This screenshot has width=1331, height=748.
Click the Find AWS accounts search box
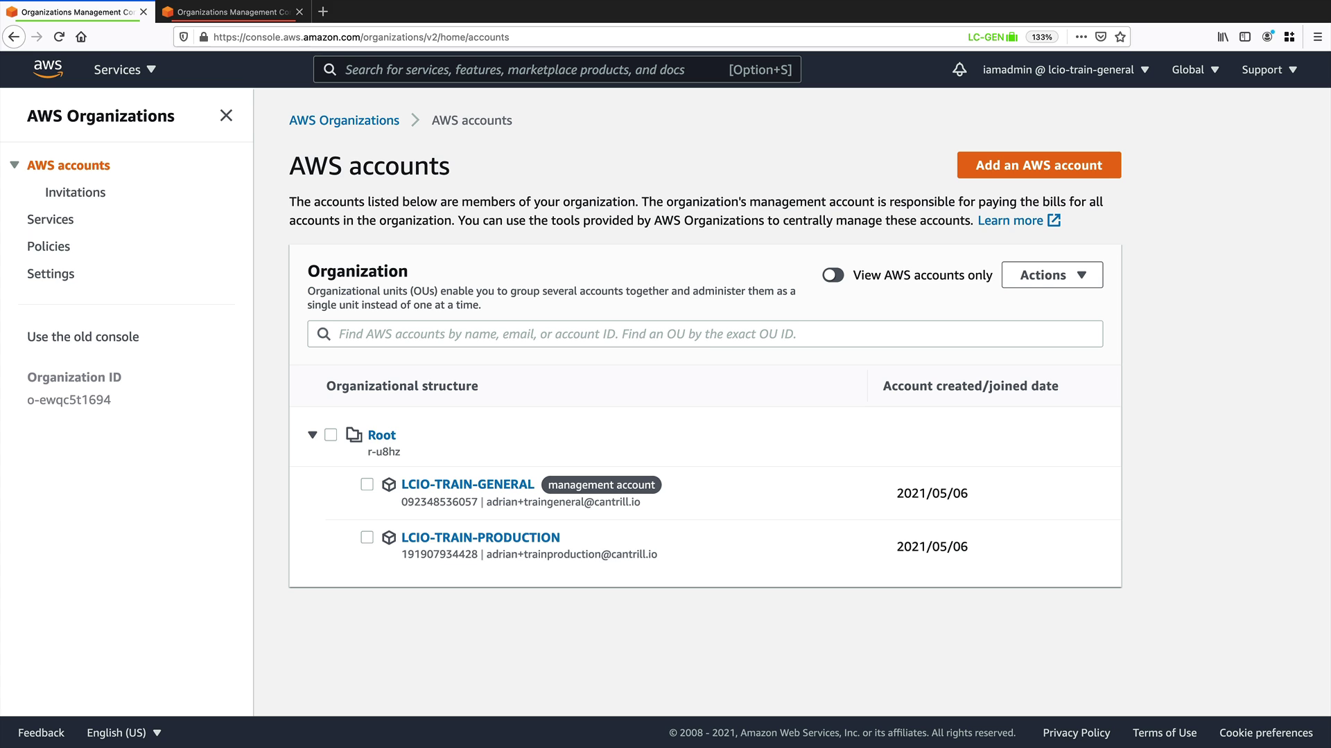pos(705,334)
